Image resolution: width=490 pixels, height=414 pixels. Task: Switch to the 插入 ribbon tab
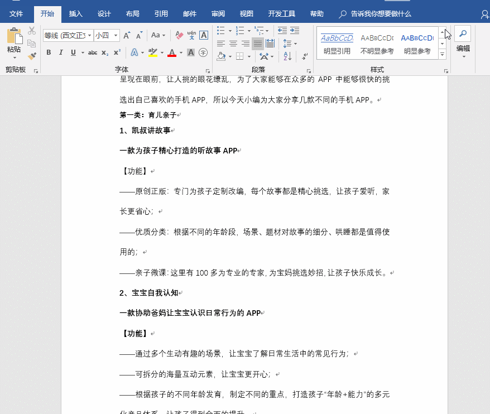pos(75,14)
